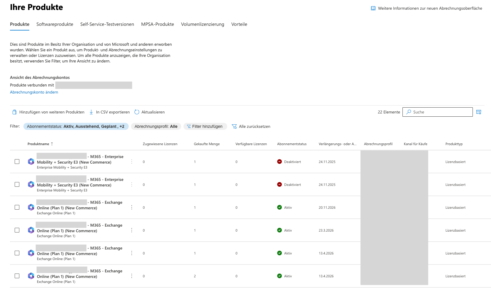Tick the checkbox of the first product row
Image resolution: width=491 pixels, height=292 pixels.
(x=17, y=162)
